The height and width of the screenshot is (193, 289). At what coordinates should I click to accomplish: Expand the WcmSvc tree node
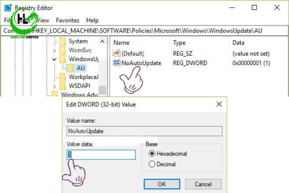click(54, 50)
